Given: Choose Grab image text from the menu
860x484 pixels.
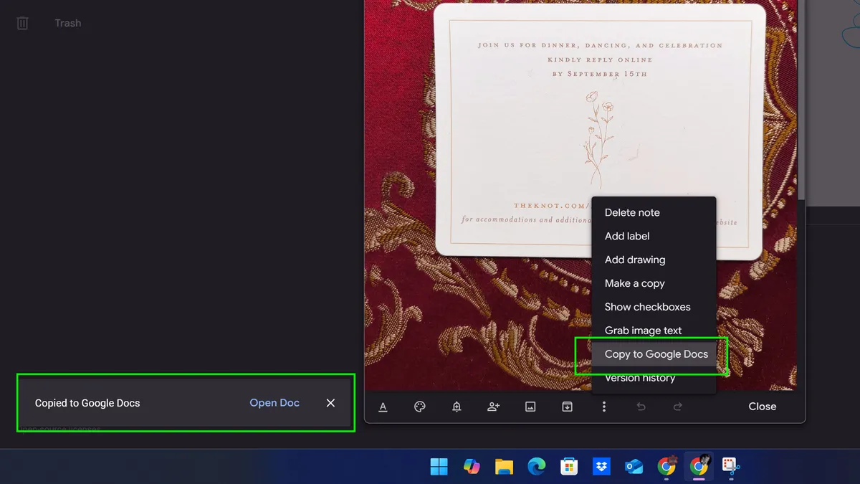Looking at the screenshot, I should [643, 330].
